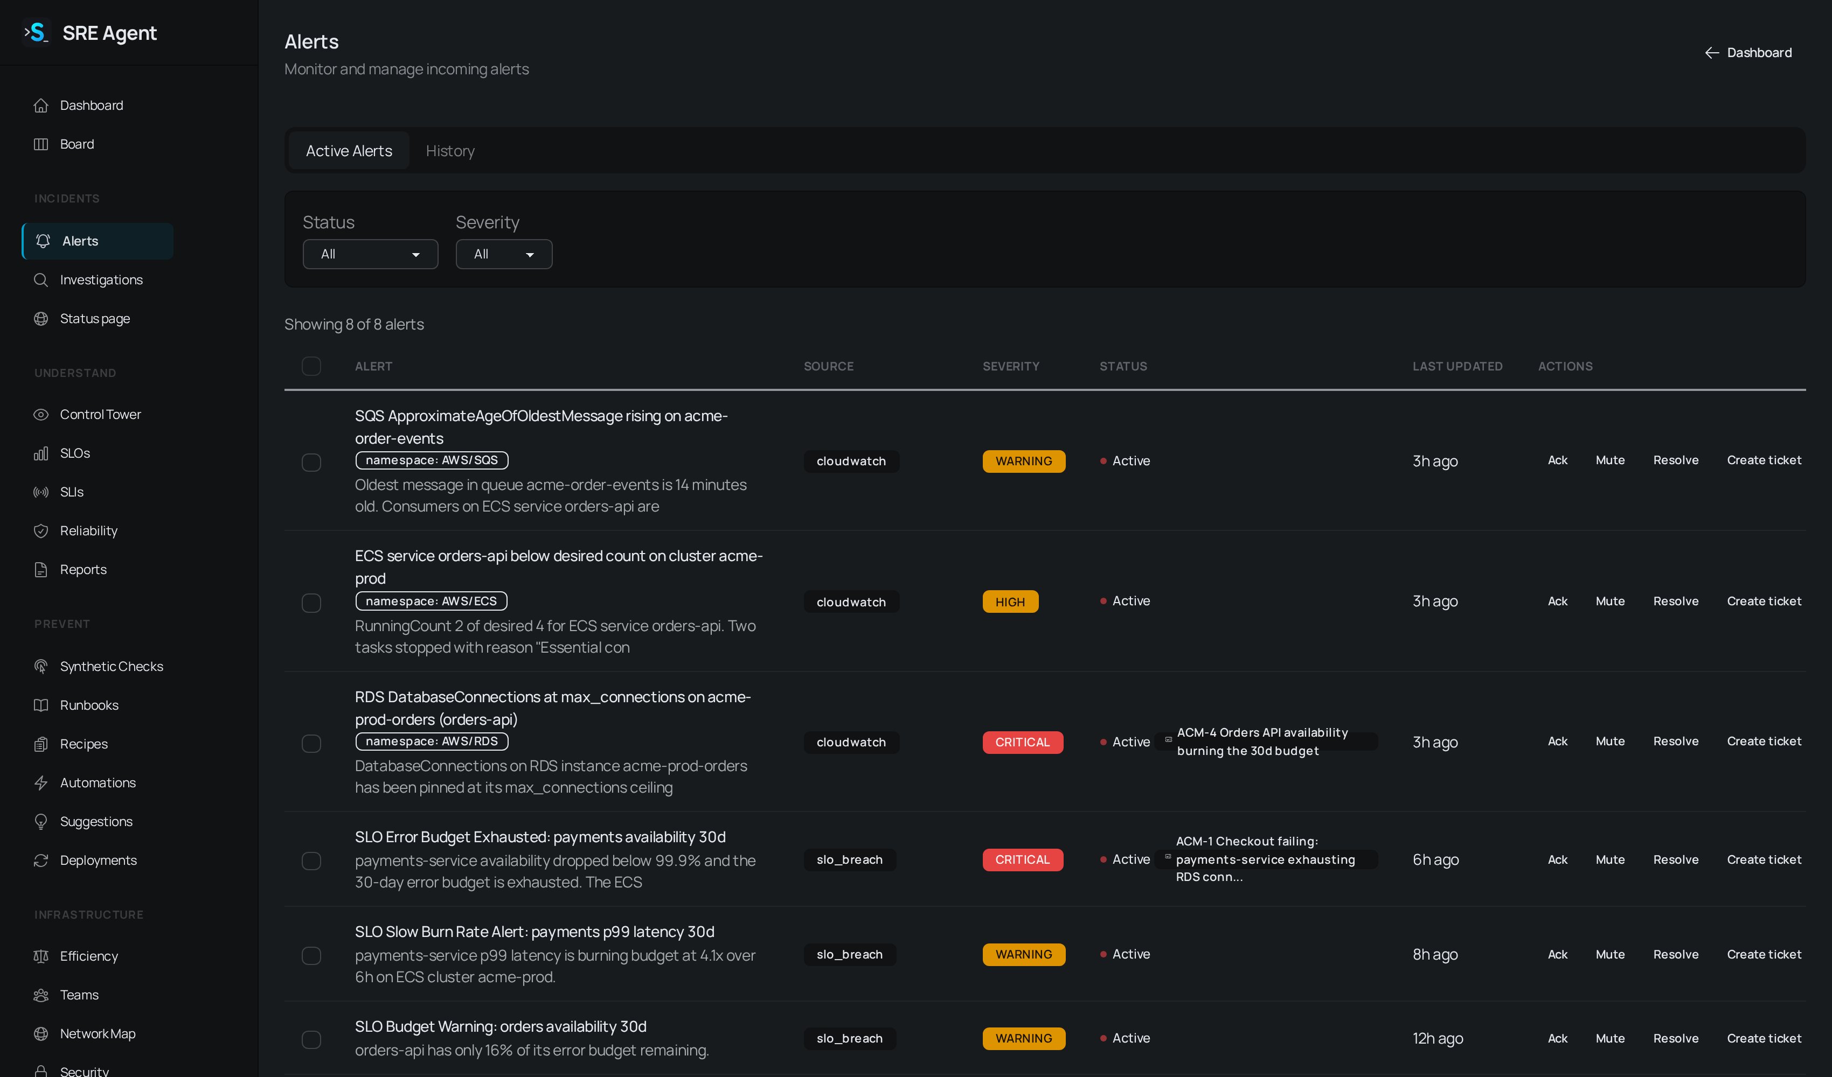1832x1077 pixels.
Task: Resolve the RDS DatabaseConnections alert
Action: pyautogui.click(x=1675, y=742)
